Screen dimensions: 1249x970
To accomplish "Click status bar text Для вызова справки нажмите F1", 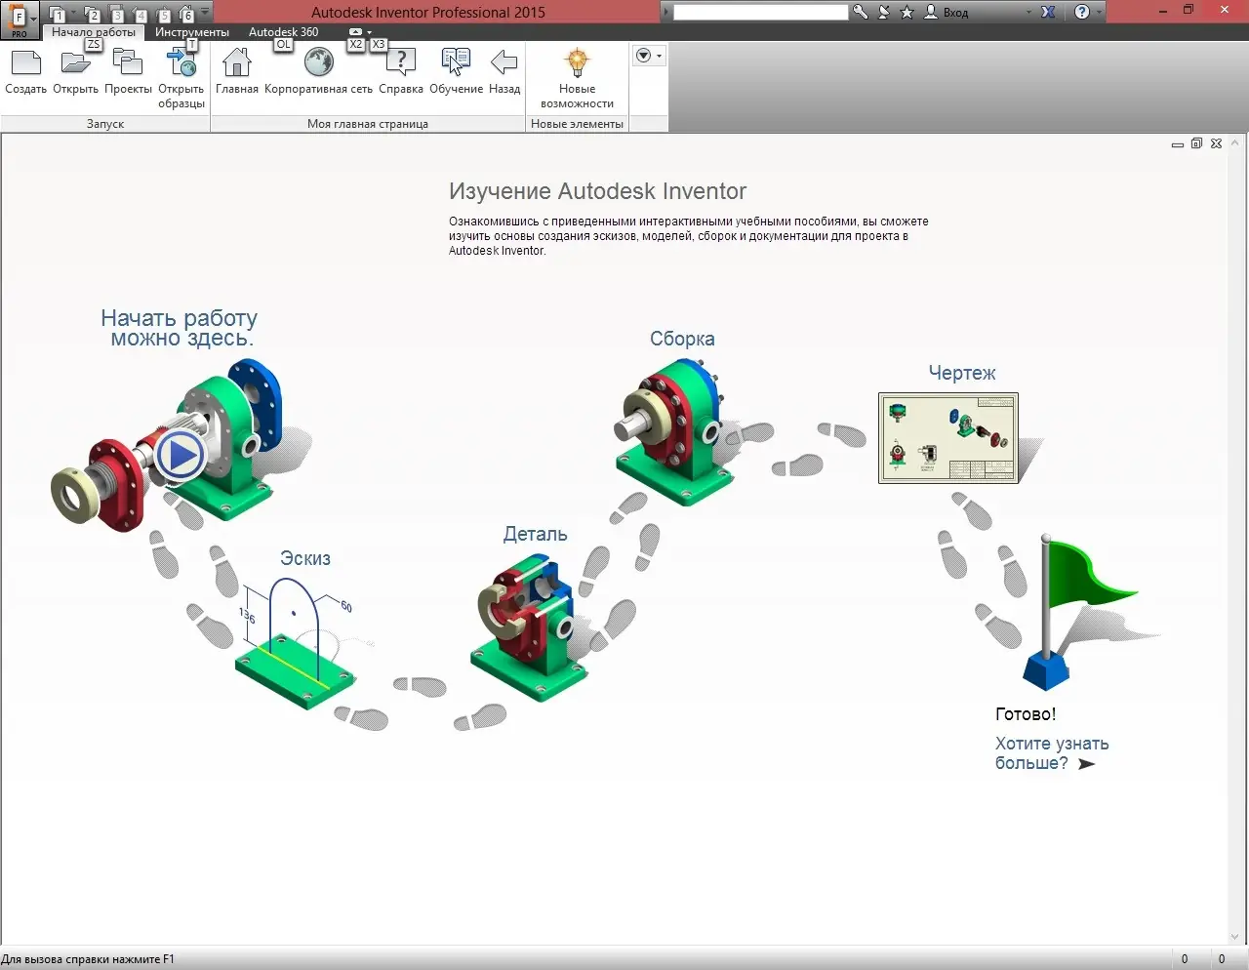I will pyautogui.click(x=88, y=959).
